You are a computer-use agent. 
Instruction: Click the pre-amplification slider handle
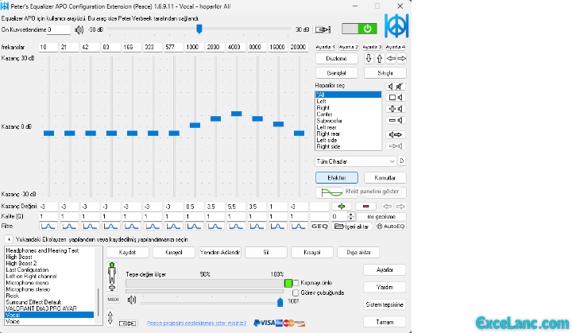pyautogui.click(x=199, y=29)
